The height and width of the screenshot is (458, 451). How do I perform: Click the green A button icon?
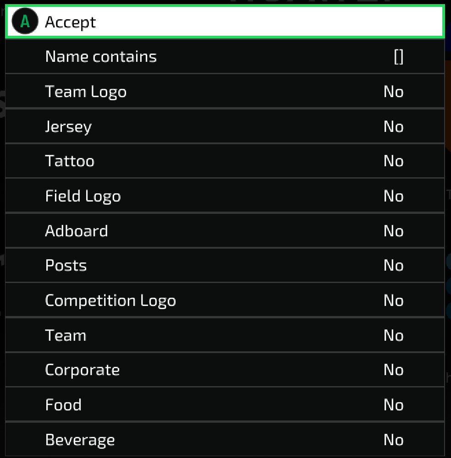pyautogui.click(x=25, y=22)
